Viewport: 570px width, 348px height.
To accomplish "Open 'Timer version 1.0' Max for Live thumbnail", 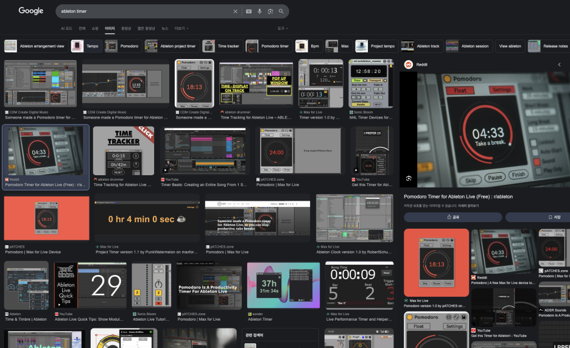I will [x=320, y=84].
